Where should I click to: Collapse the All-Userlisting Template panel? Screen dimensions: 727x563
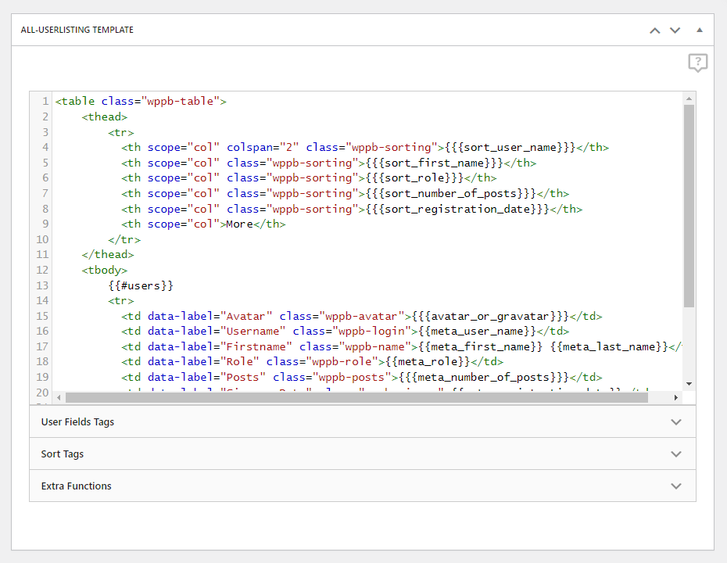(x=700, y=30)
